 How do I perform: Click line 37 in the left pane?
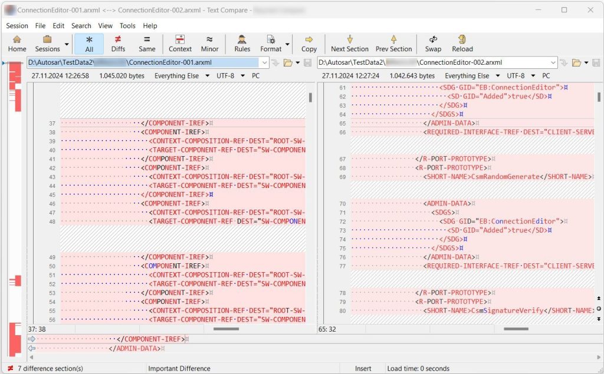click(x=183, y=123)
